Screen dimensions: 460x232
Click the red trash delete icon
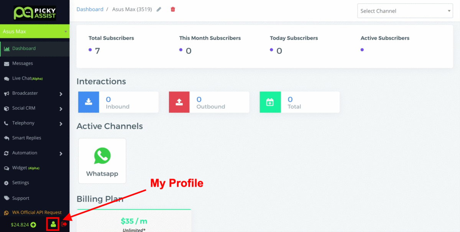[x=173, y=9]
